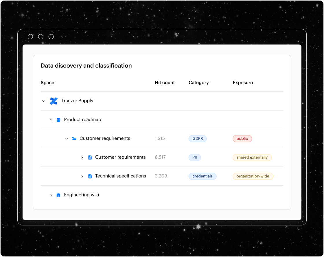
Task: Click the public exposure label
Action: (242, 139)
